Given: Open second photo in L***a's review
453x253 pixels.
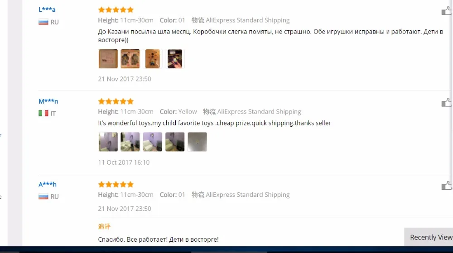Looking at the screenshot, I should 130,59.
